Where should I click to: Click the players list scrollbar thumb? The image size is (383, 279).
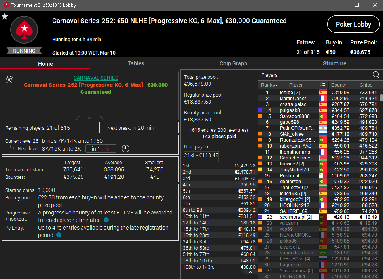click(381, 97)
